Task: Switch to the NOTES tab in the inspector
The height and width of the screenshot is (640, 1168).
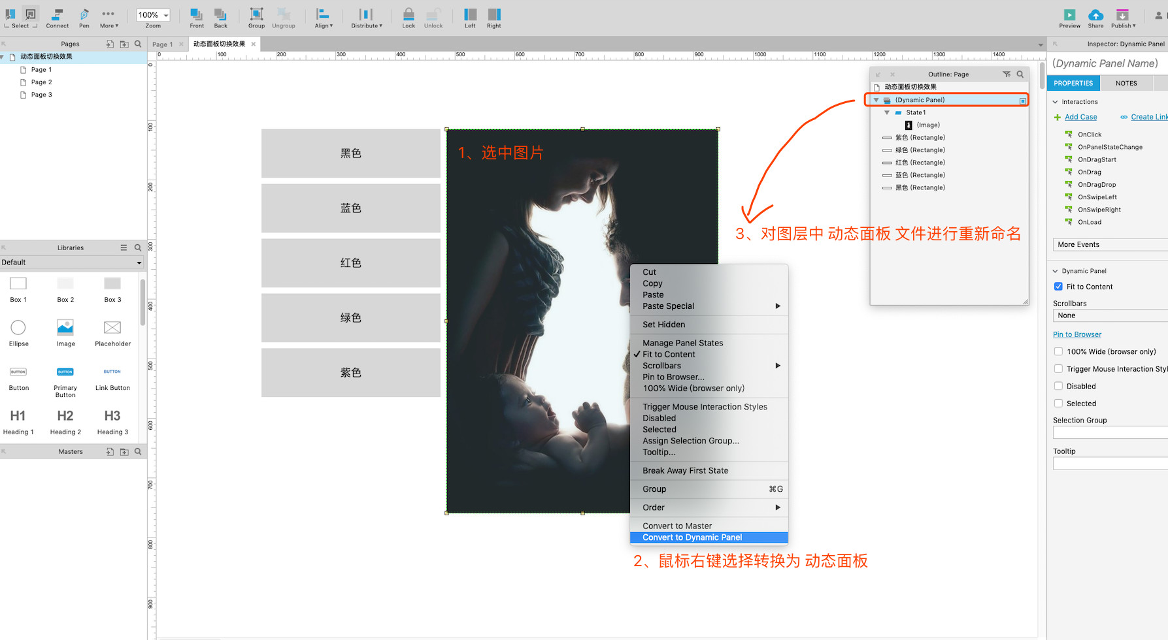Action: pyautogui.click(x=1126, y=83)
